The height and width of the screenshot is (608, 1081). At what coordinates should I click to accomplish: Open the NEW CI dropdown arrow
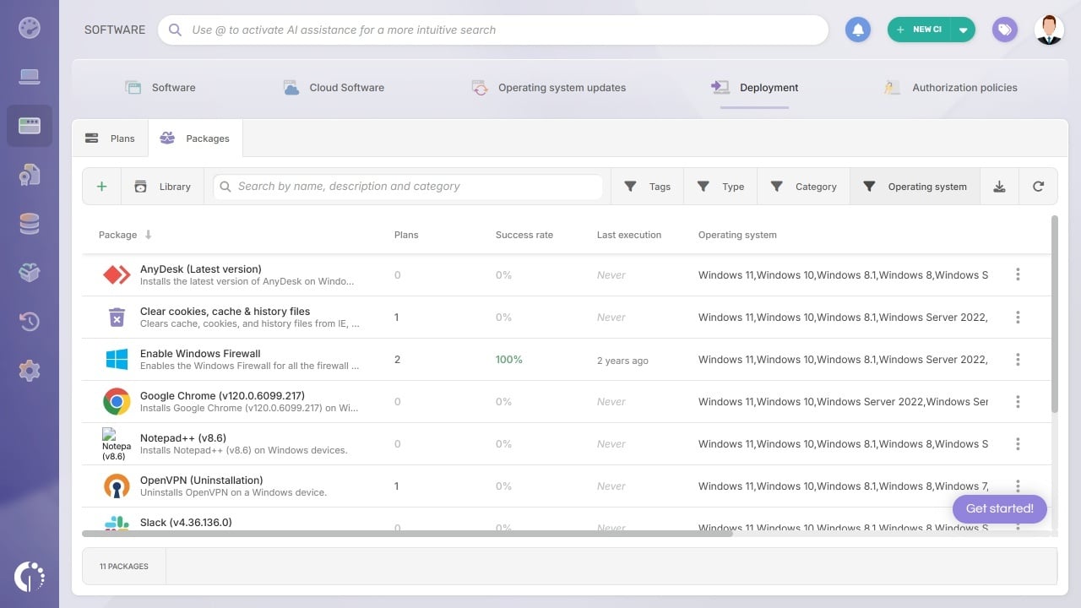point(964,29)
